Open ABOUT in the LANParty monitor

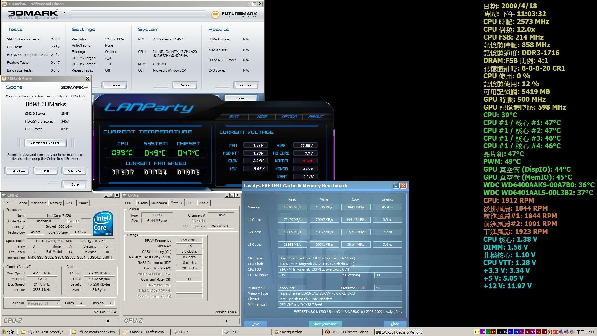(x=316, y=117)
